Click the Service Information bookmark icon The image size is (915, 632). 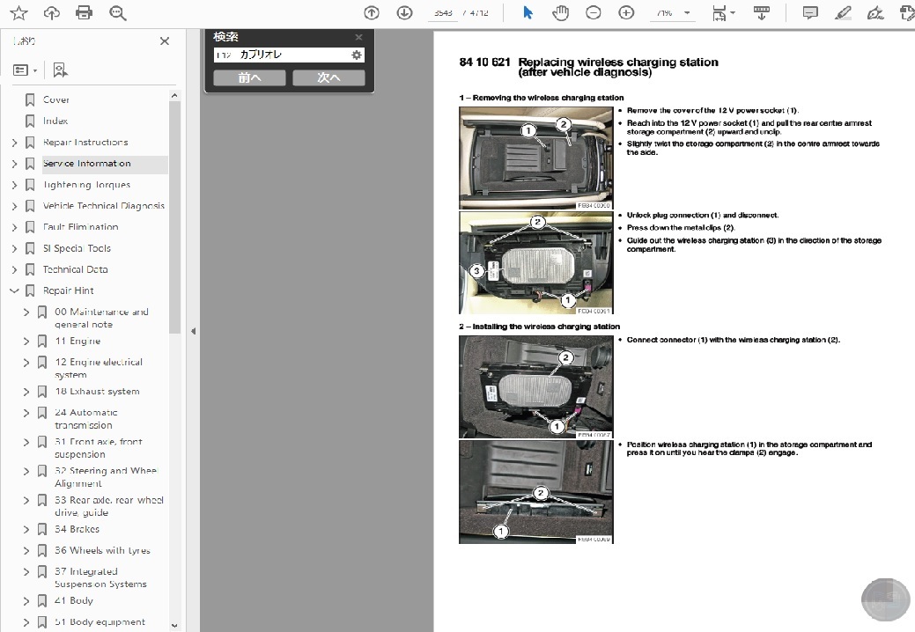tap(30, 164)
